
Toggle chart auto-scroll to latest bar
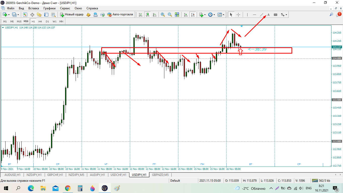(x=186, y=15)
